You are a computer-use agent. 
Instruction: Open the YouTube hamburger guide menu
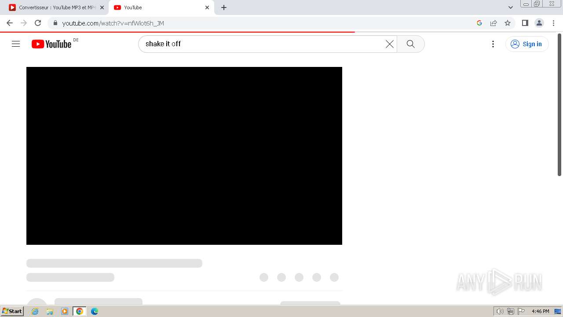click(16, 44)
